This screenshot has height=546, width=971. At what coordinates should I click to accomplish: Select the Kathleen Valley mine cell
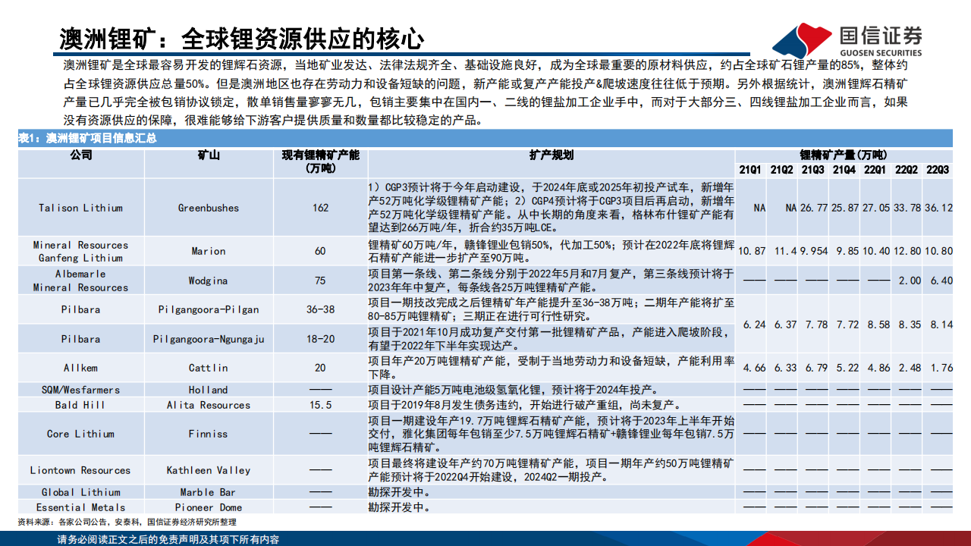[208, 470]
